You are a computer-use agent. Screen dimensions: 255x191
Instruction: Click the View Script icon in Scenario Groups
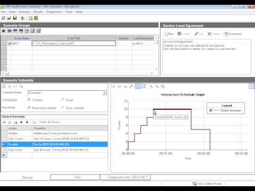[39, 31]
